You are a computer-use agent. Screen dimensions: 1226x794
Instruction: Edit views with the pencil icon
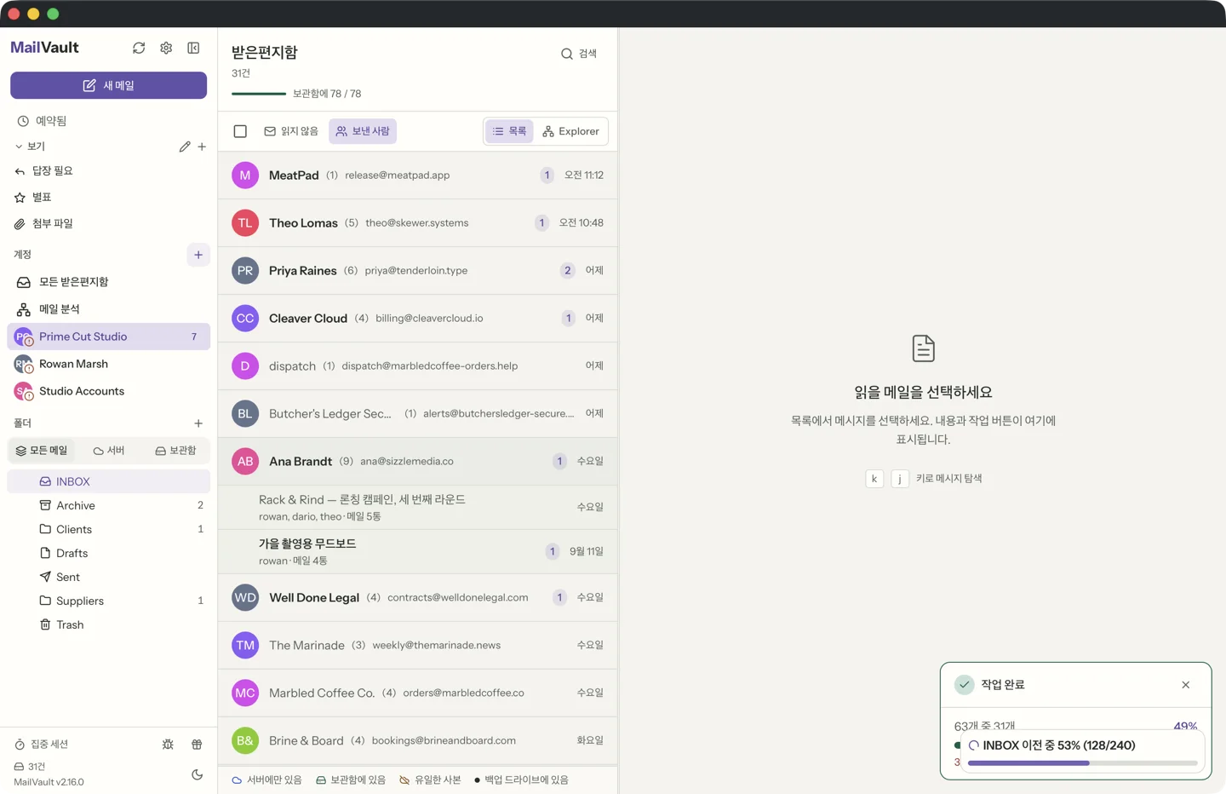pos(185,147)
